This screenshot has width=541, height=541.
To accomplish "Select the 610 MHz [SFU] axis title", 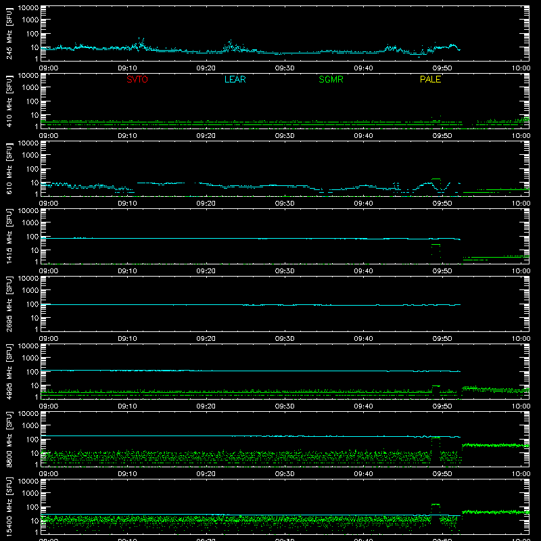I will coord(9,168).
